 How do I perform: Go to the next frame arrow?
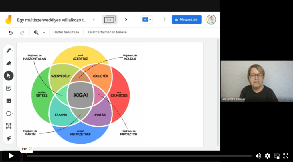click(x=126, y=19)
